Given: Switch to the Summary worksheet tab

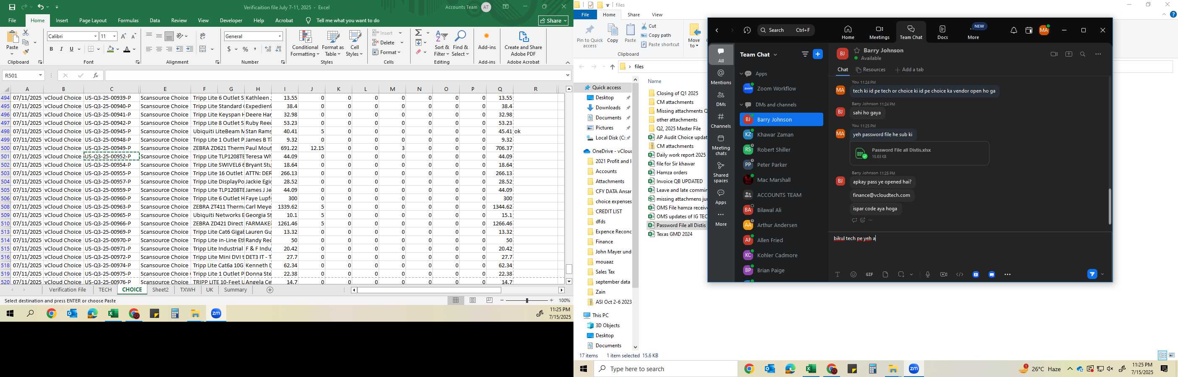Looking at the screenshot, I should [x=236, y=290].
